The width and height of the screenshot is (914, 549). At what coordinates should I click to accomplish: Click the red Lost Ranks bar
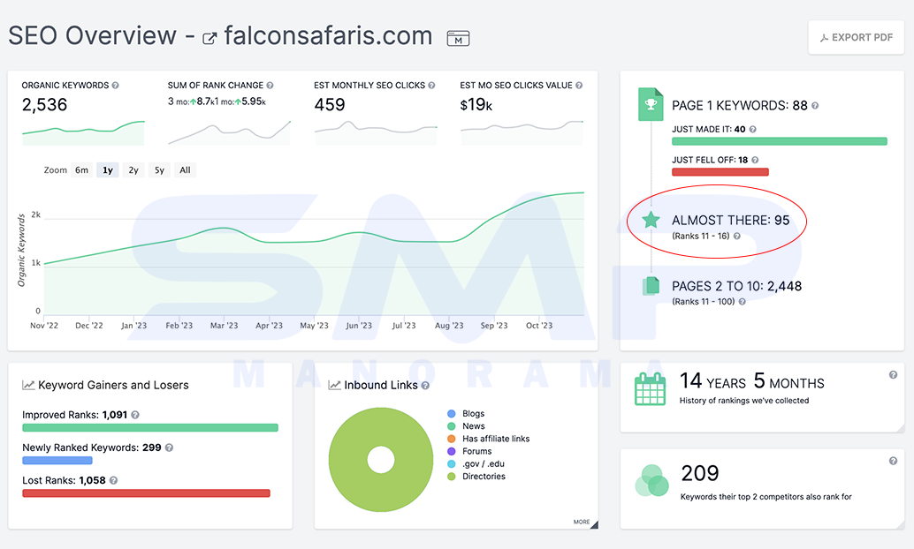147,493
